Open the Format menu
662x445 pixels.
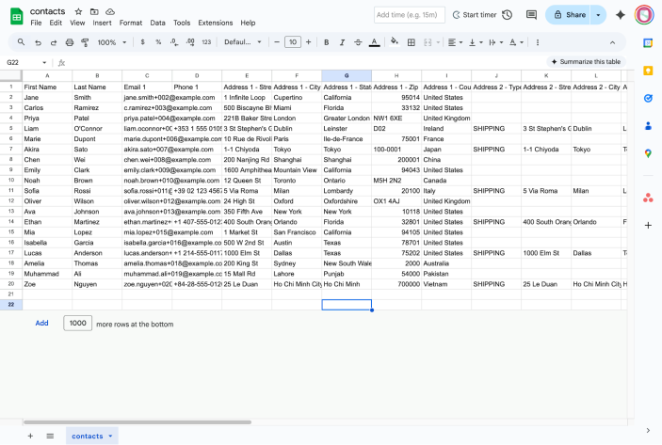[x=131, y=23]
